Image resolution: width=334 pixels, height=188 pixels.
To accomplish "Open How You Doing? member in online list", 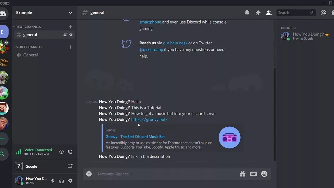I will 305,36.
